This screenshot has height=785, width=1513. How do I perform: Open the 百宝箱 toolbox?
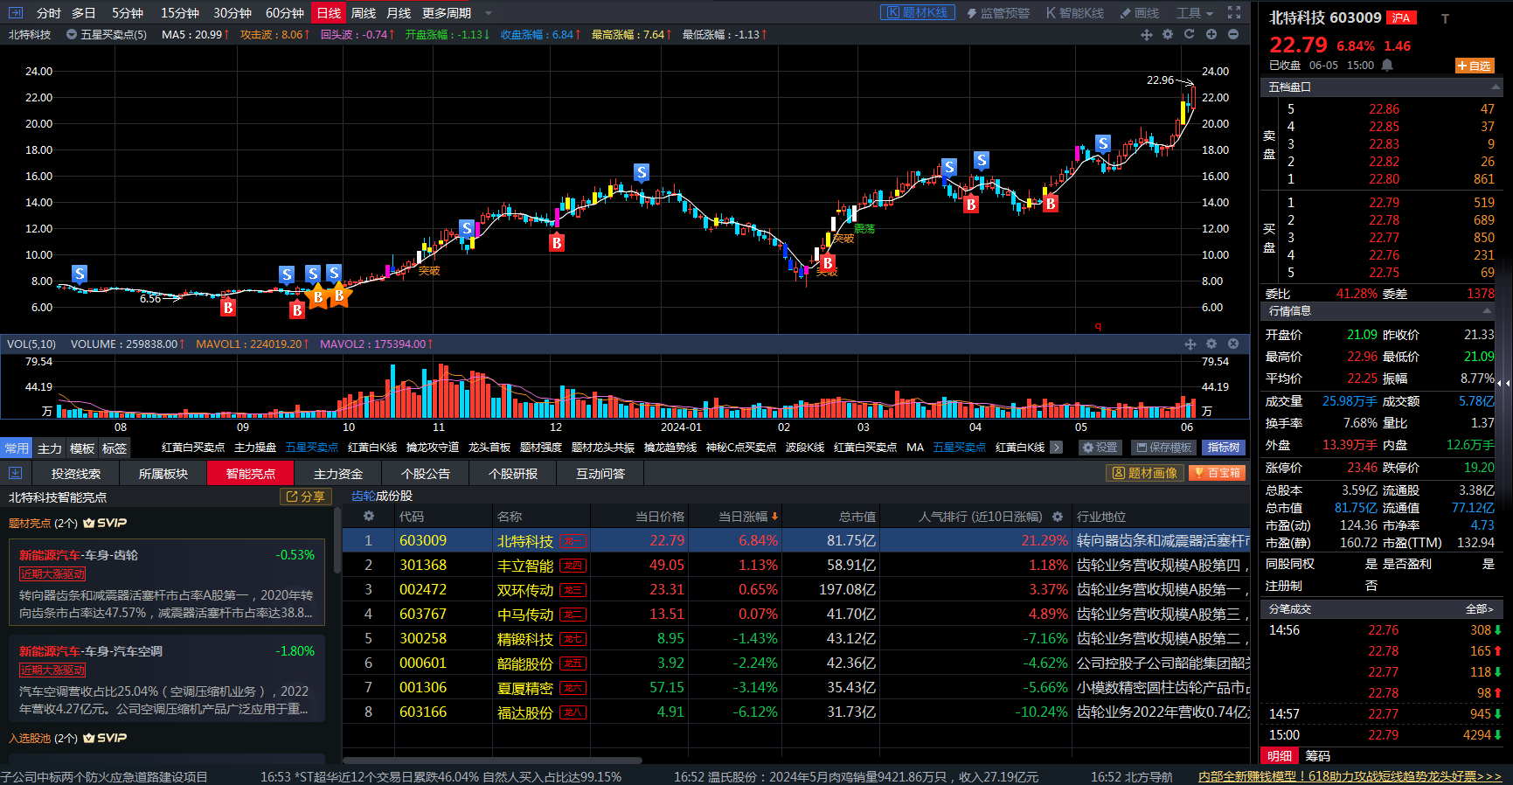1217,473
